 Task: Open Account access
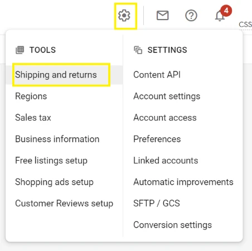pyautogui.click(x=165, y=118)
